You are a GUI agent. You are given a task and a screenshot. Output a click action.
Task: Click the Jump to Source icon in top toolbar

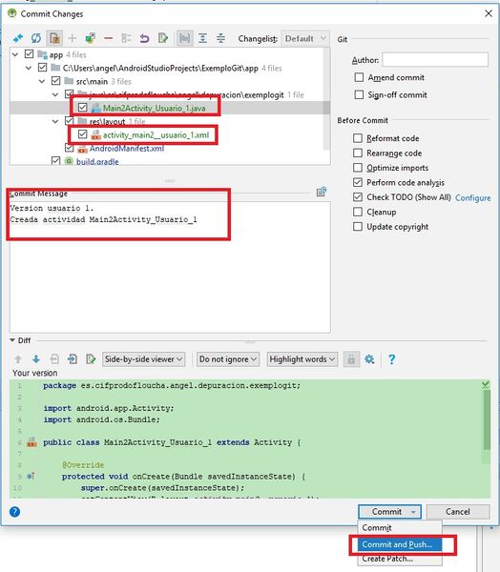tap(163, 38)
